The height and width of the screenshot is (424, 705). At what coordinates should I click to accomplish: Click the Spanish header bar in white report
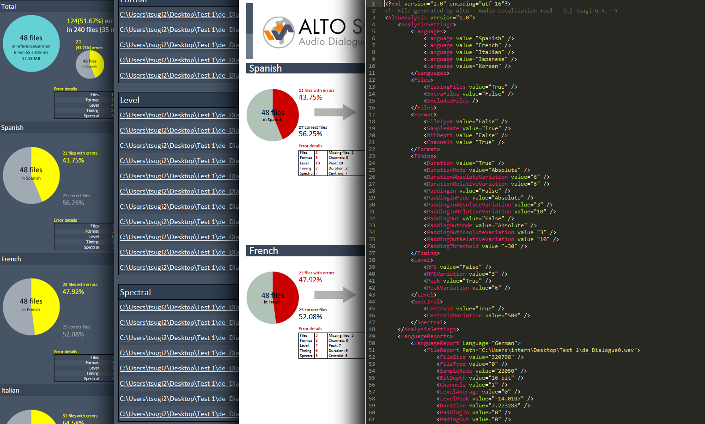tap(306, 68)
